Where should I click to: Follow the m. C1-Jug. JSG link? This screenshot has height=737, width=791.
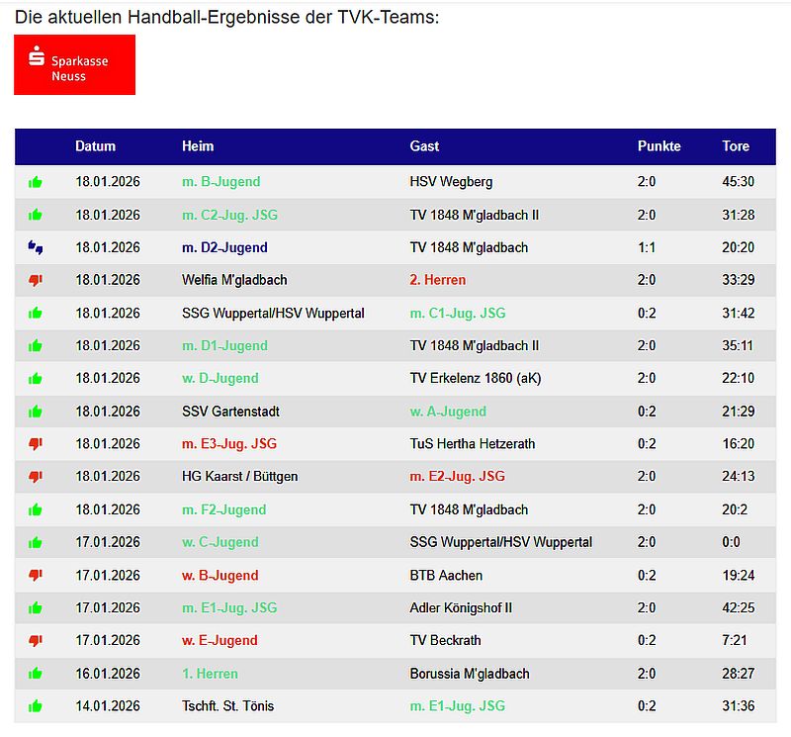tap(457, 313)
